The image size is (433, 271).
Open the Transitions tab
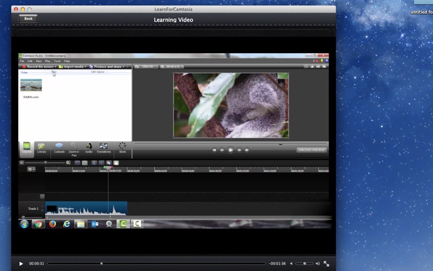coord(103,147)
